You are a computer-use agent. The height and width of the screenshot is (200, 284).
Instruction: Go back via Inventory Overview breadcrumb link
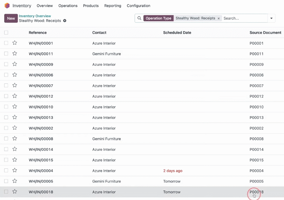[35, 16]
